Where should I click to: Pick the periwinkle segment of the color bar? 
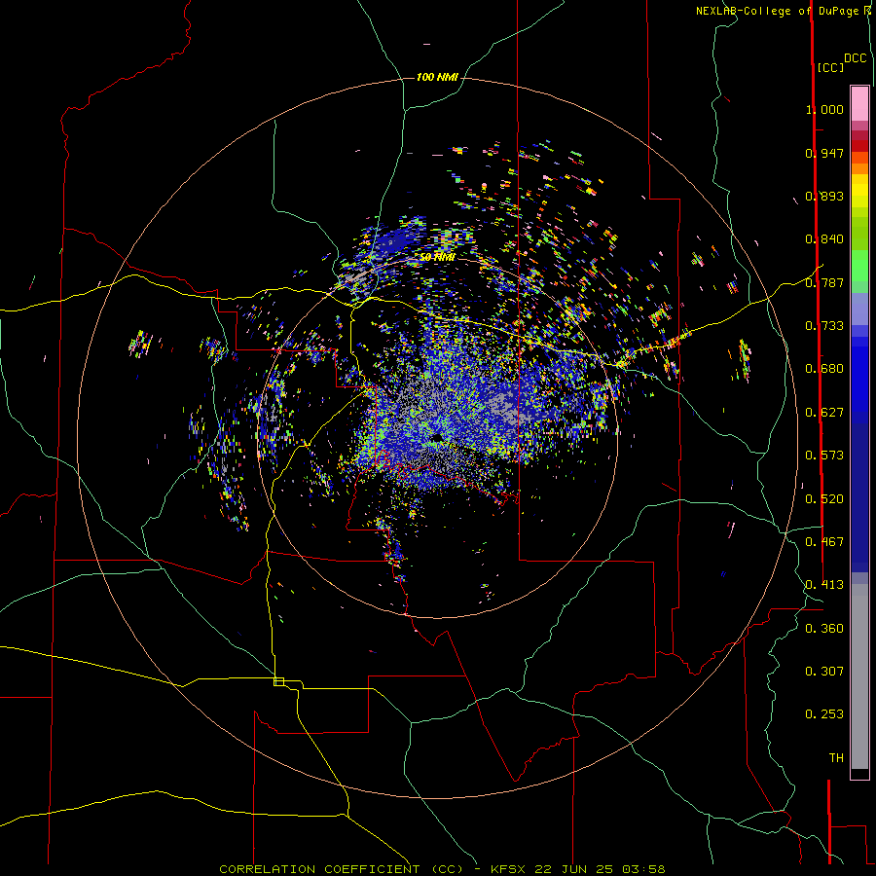pyautogui.click(x=859, y=309)
